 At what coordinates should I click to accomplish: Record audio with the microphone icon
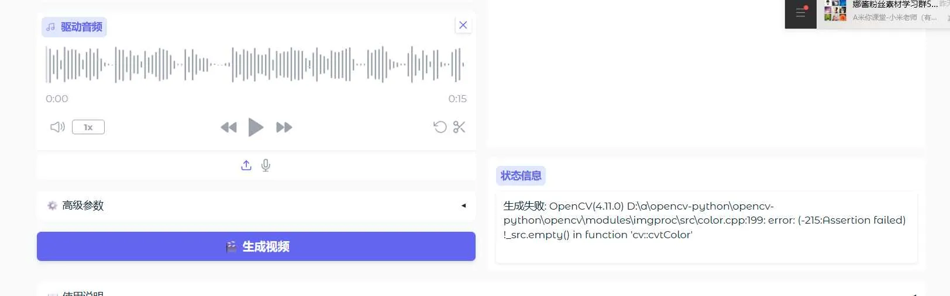click(266, 165)
